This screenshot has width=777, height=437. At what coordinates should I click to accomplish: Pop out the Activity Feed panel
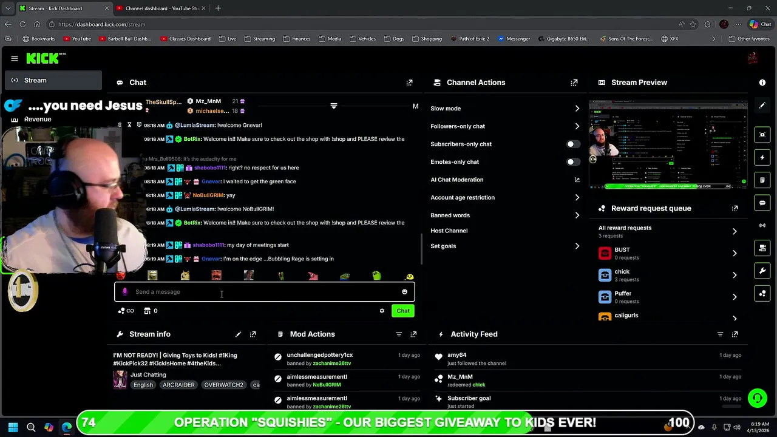pyautogui.click(x=735, y=334)
